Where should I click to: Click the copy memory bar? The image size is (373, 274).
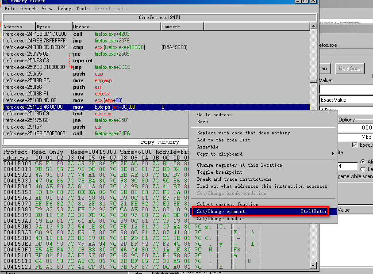[x=159, y=142]
